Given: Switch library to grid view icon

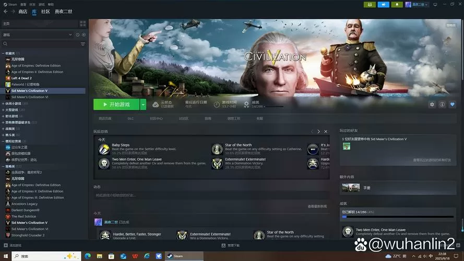Looking at the screenshot, I should pos(83,23).
